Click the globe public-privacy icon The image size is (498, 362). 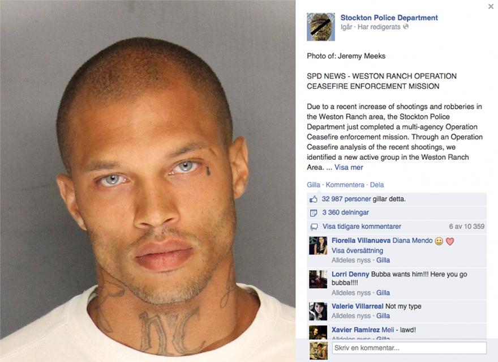click(406, 27)
